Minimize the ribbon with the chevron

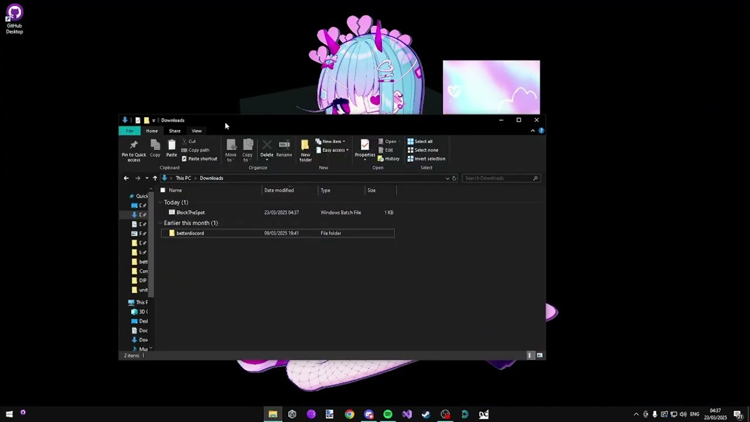click(533, 131)
